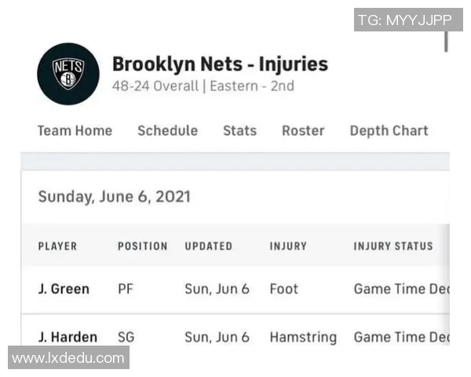Click the POSITION column header
Image resolution: width=471 pixels, height=377 pixels.
(x=142, y=246)
